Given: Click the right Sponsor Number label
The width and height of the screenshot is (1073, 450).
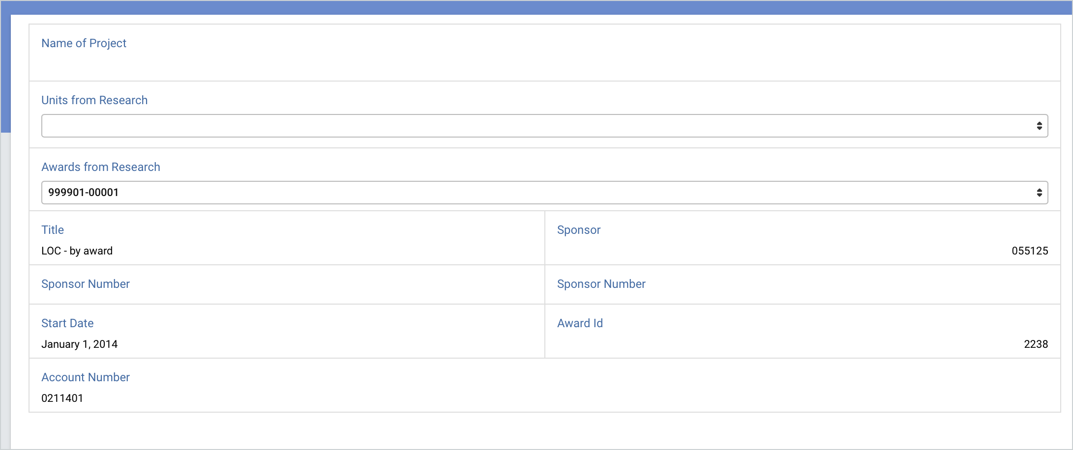Looking at the screenshot, I should tap(601, 284).
